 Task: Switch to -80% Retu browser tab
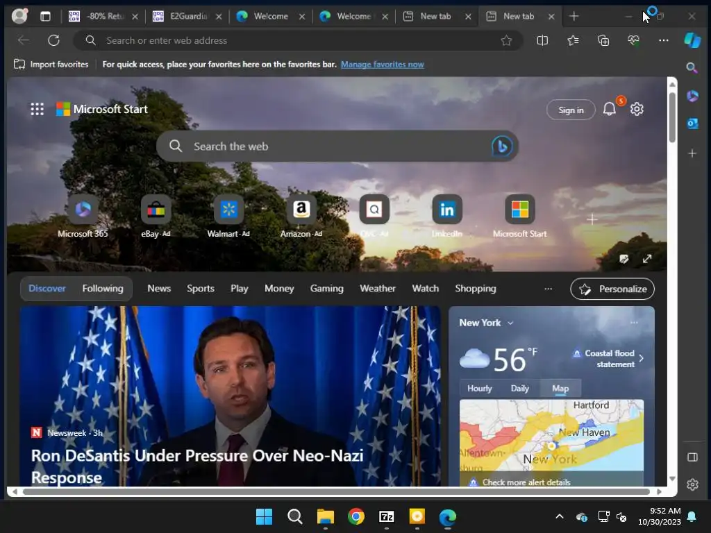[x=103, y=17]
